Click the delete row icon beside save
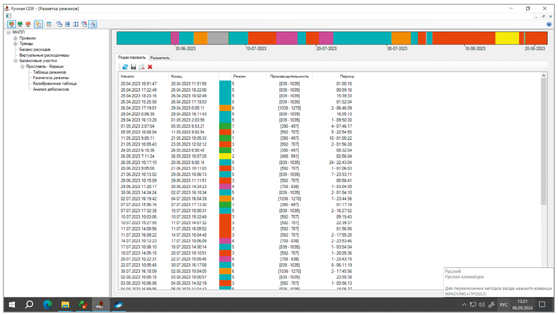The image size is (558, 315). coord(141,67)
